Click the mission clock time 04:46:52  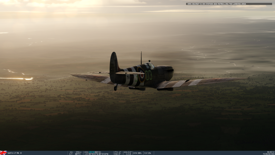pos(270,152)
